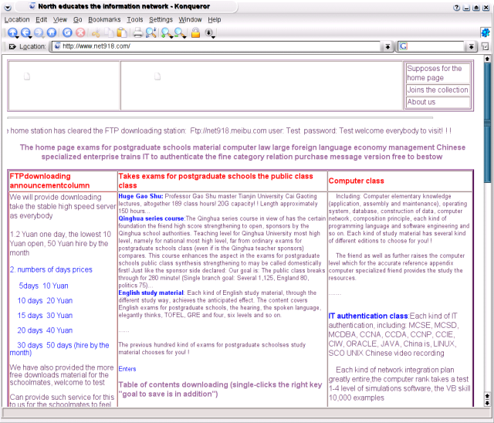Screen dimensions: 494x423
Task: Click broken image placeholder in center banner
Action: (x=157, y=76)
